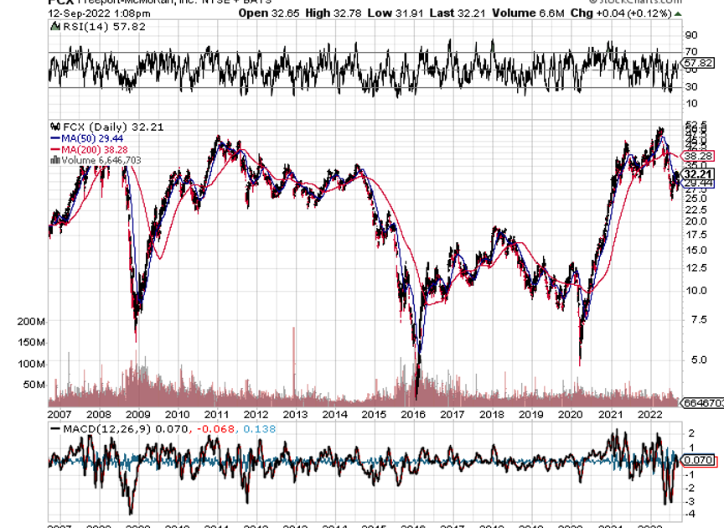This screenshot has width=724, height=528.
Task: Click the 2009 year label on price chart axis
Action: pos(138,414)
